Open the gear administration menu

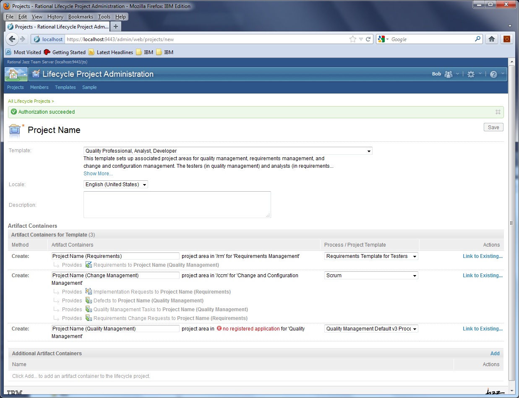click(471, 74)
